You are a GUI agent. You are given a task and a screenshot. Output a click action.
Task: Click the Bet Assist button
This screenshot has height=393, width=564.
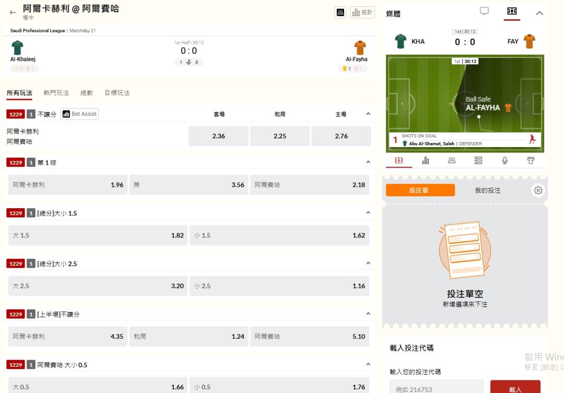(x=79, y=114)
